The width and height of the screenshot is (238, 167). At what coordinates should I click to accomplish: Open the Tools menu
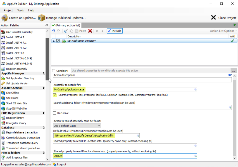pyautogui.click(x=20, y=10)
